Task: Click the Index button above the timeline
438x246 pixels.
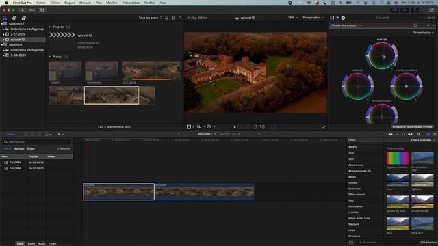Action: pos(11,134)
